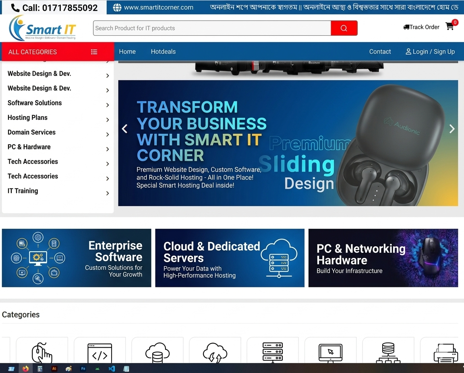
Task: Go to the Hotdeals menu item
Action: [x=163, y=51]
